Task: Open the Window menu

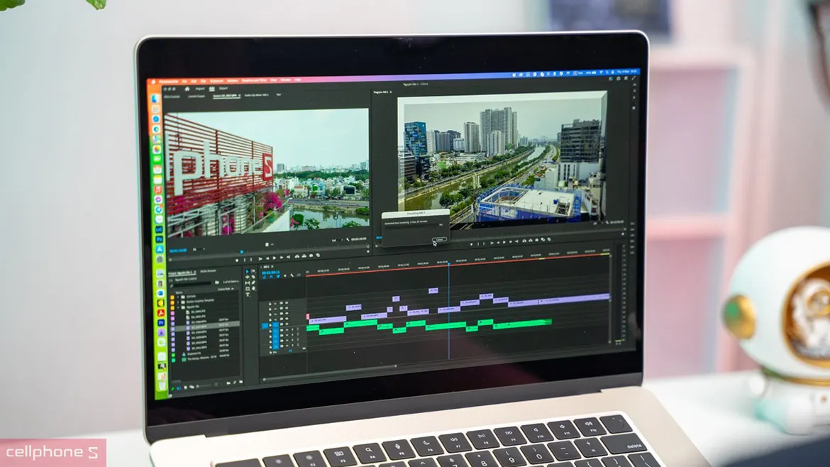Action: [286, 80]
